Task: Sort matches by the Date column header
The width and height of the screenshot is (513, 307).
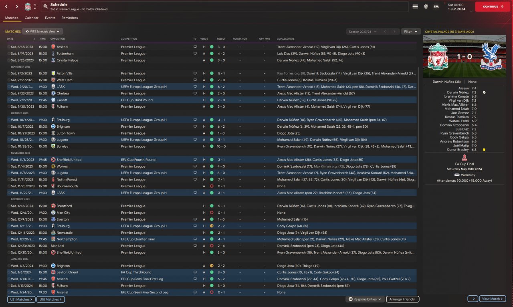Action: pos(10,39)
